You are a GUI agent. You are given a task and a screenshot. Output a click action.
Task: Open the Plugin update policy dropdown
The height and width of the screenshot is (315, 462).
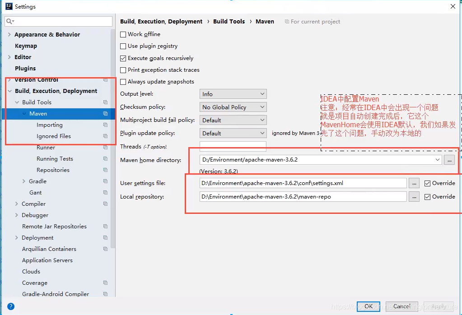coord(233,134)
